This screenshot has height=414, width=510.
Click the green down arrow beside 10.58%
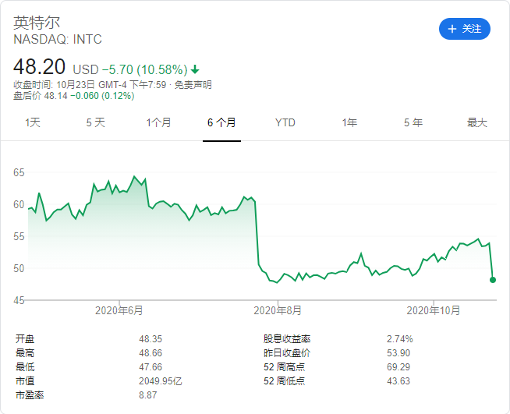coord(194,68)
